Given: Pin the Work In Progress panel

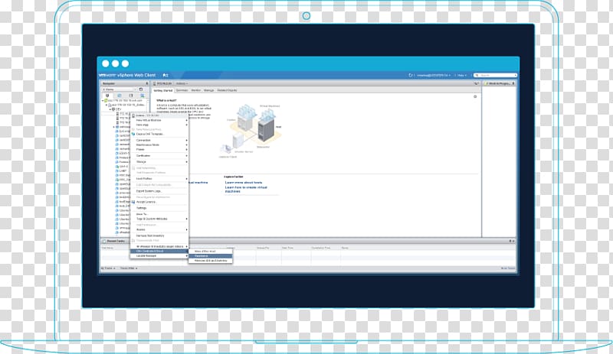Looking at the screenshot, I should [513, 83].
